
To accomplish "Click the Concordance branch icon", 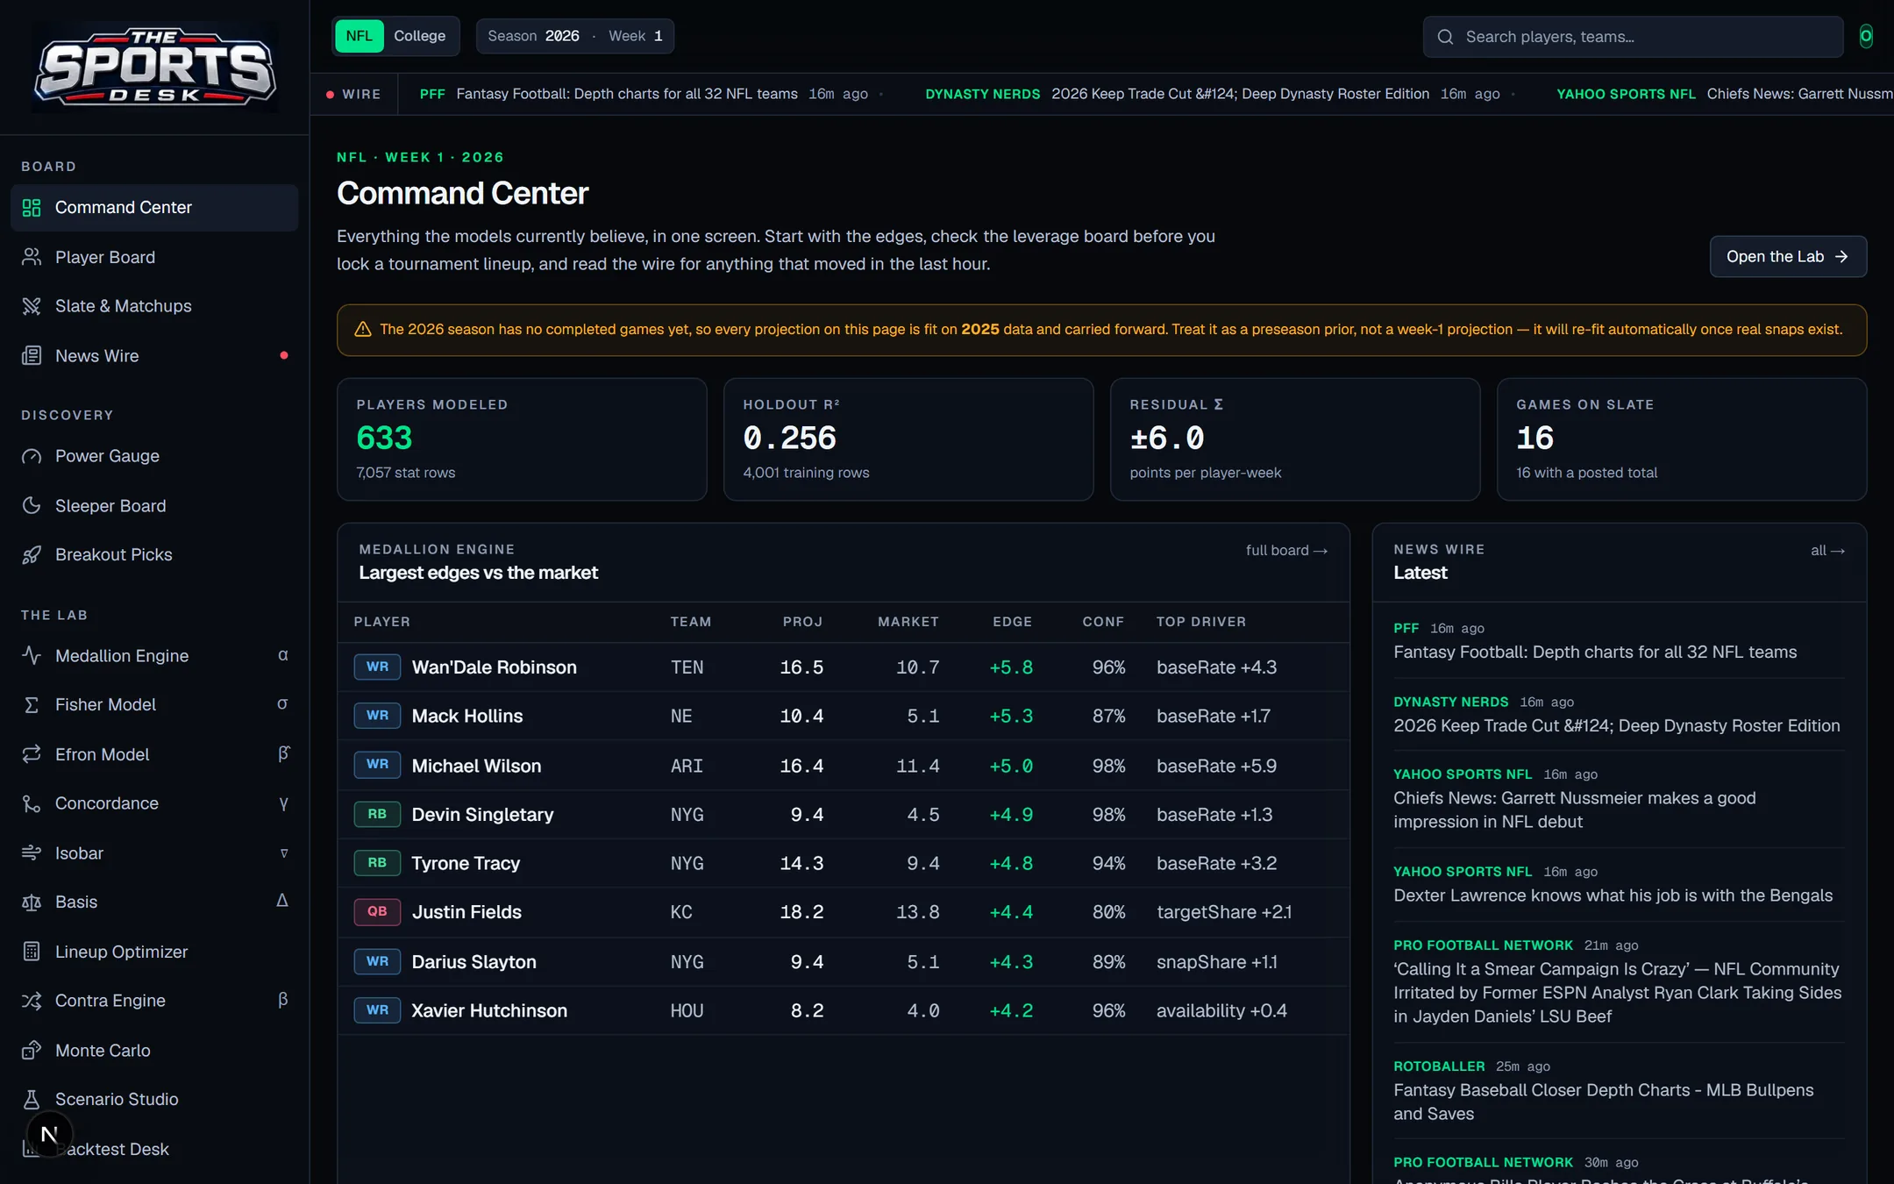I will tap(32, 803).
